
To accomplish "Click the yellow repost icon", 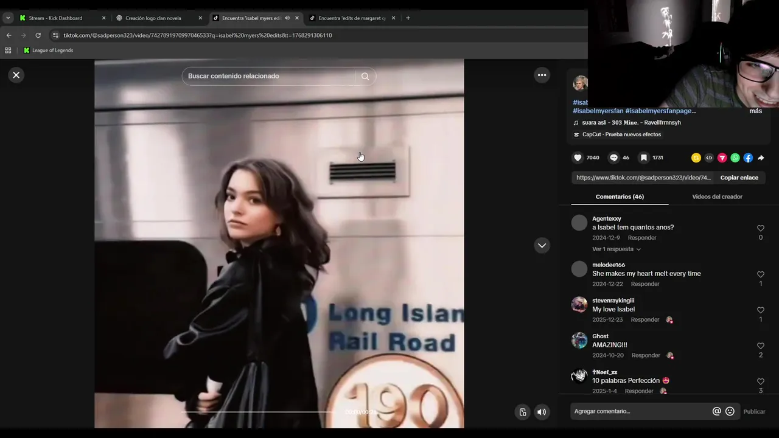I will [696, 158].
